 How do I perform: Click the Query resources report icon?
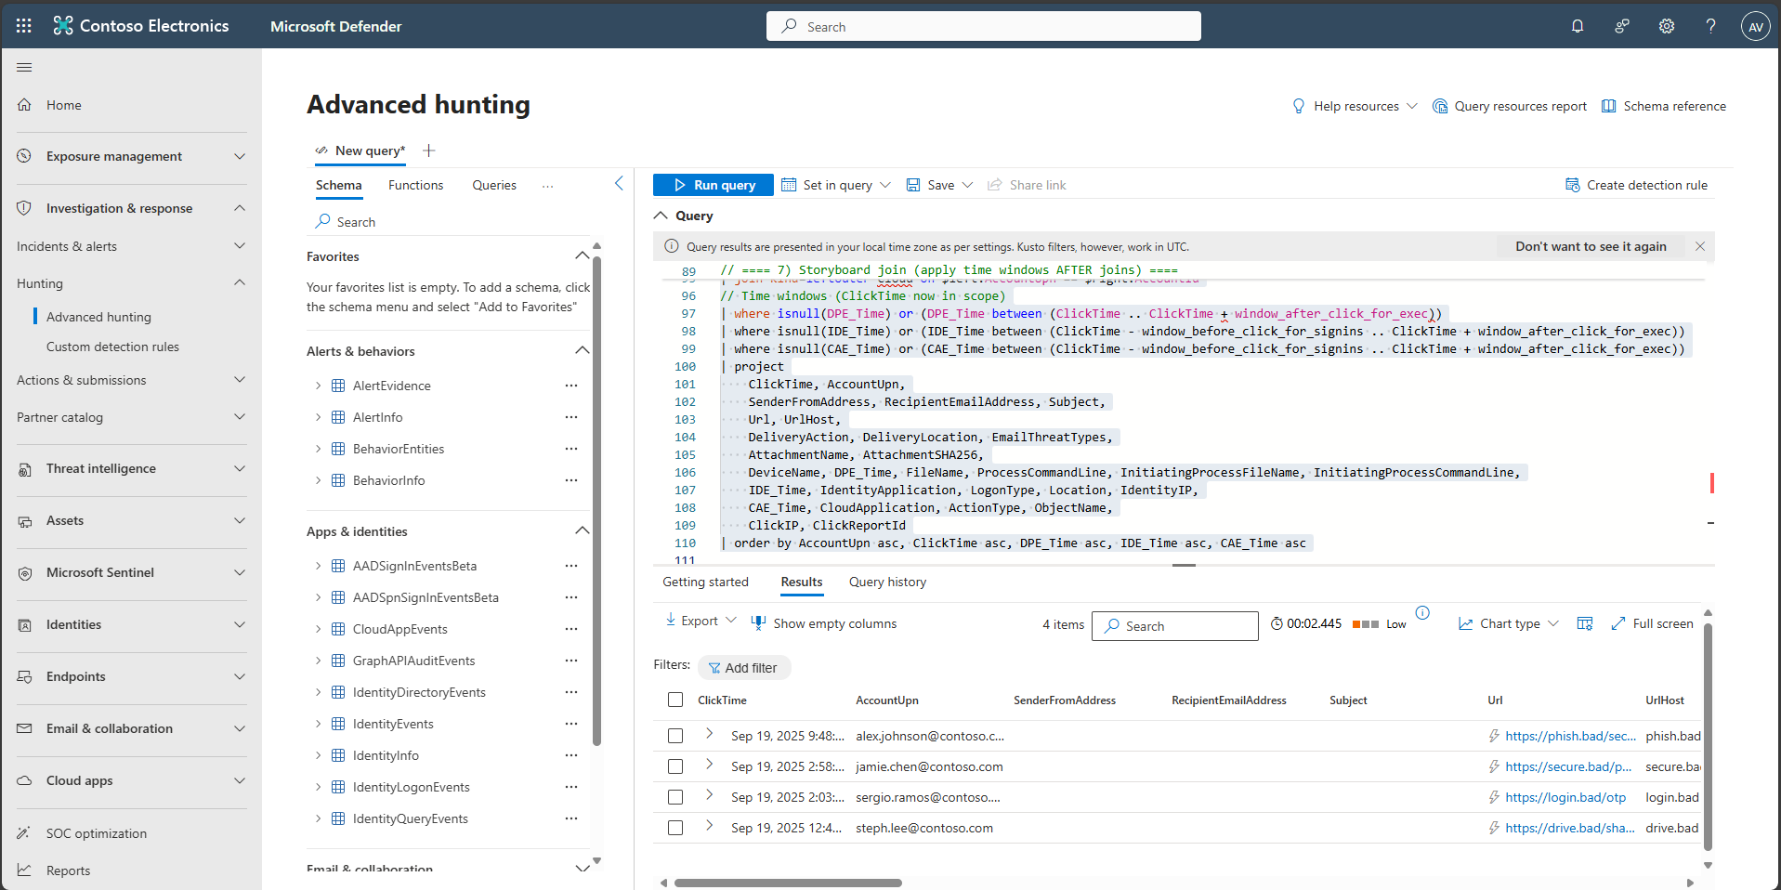[x=1440, y=106]
